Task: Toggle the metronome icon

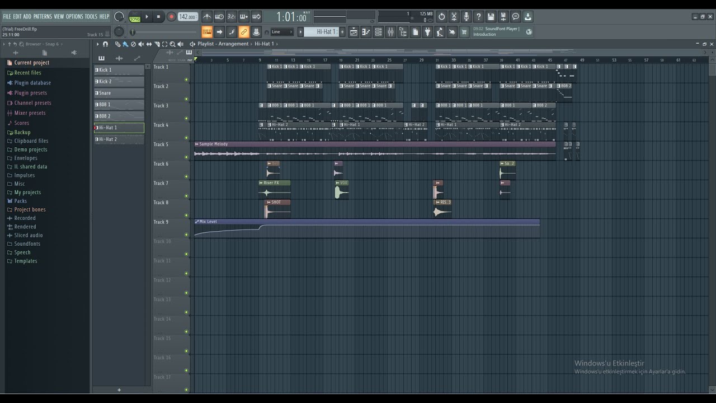Action: click(207, 17)
